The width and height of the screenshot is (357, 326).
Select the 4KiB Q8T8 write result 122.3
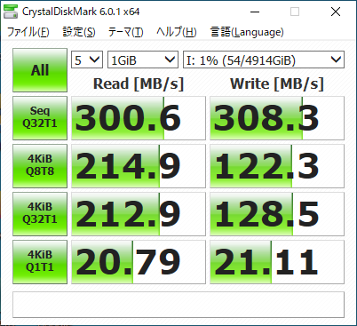pos(277,166)
